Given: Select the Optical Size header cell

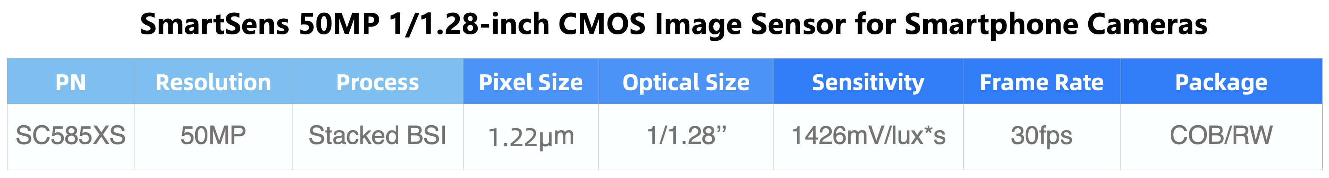Looking at the screenshot, I should pyautogui.click(x=685, y=82).
